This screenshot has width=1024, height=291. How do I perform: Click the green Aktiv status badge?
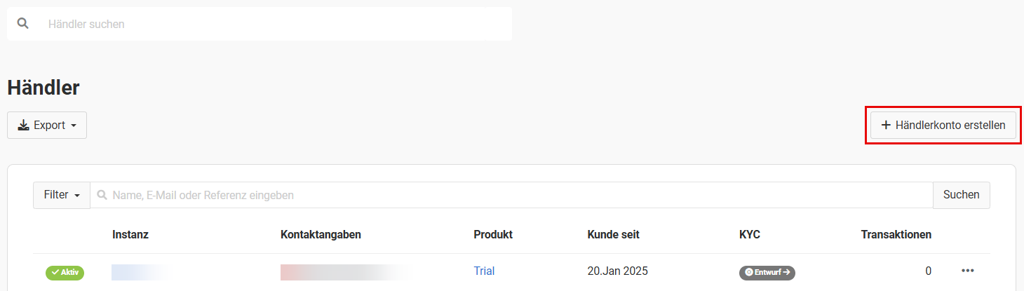(65, 272)
